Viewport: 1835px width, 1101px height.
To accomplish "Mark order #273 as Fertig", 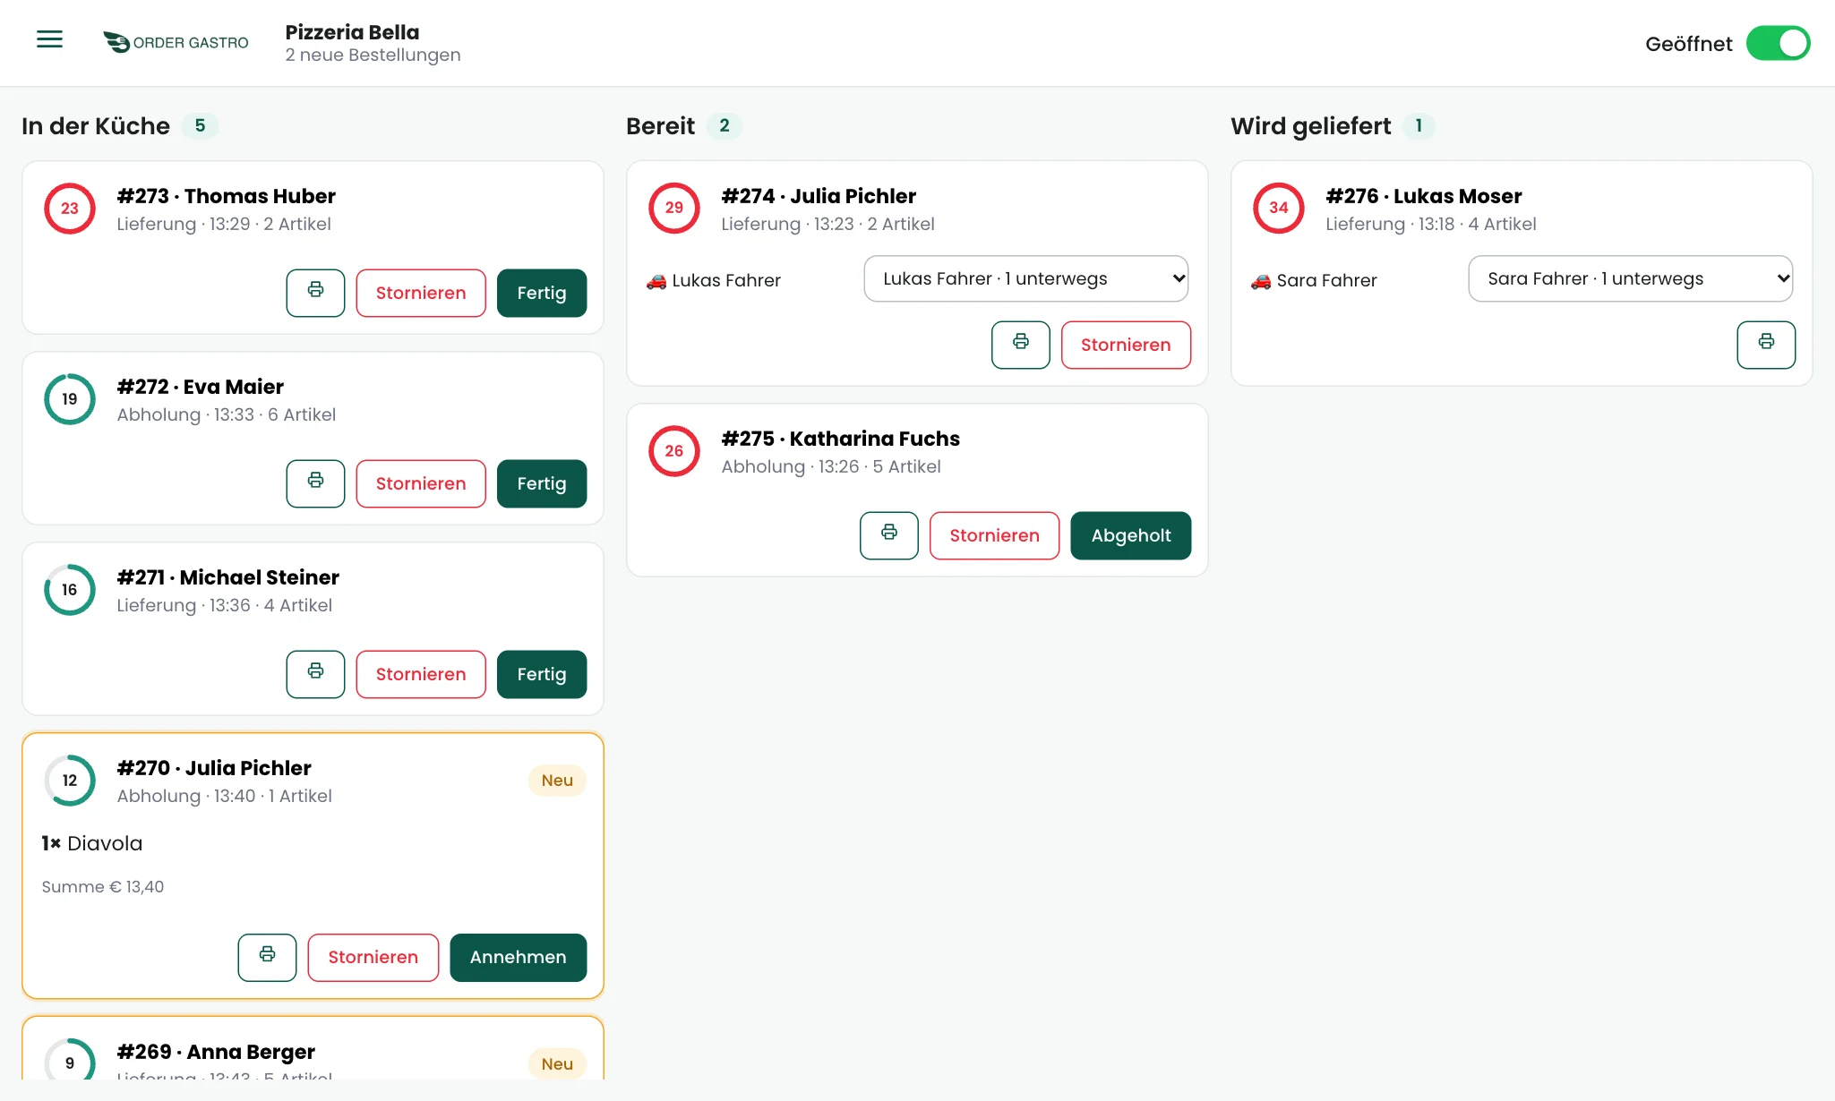I will tap(542, 293).
